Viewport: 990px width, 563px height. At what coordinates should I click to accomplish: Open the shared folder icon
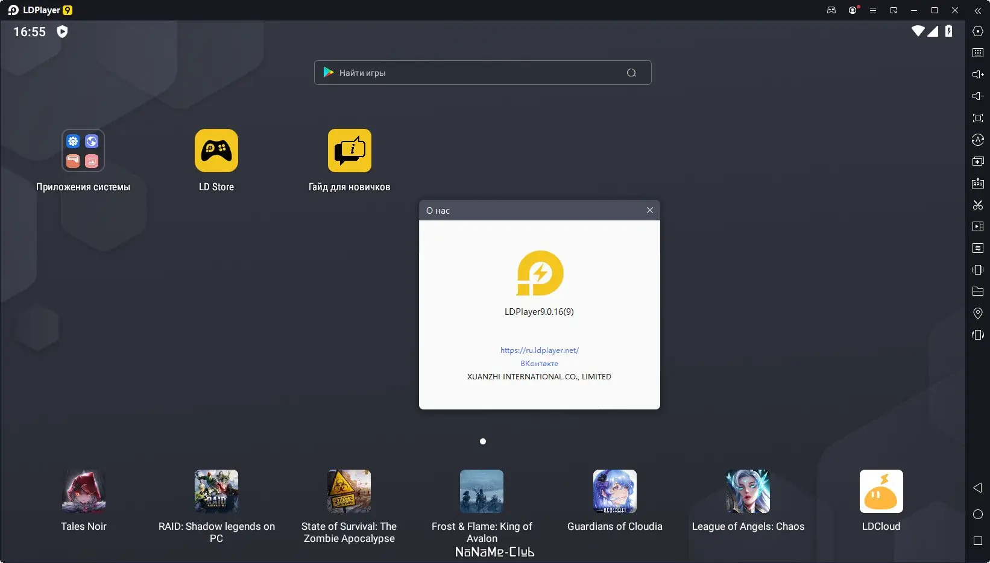click(x=978, y=291)
